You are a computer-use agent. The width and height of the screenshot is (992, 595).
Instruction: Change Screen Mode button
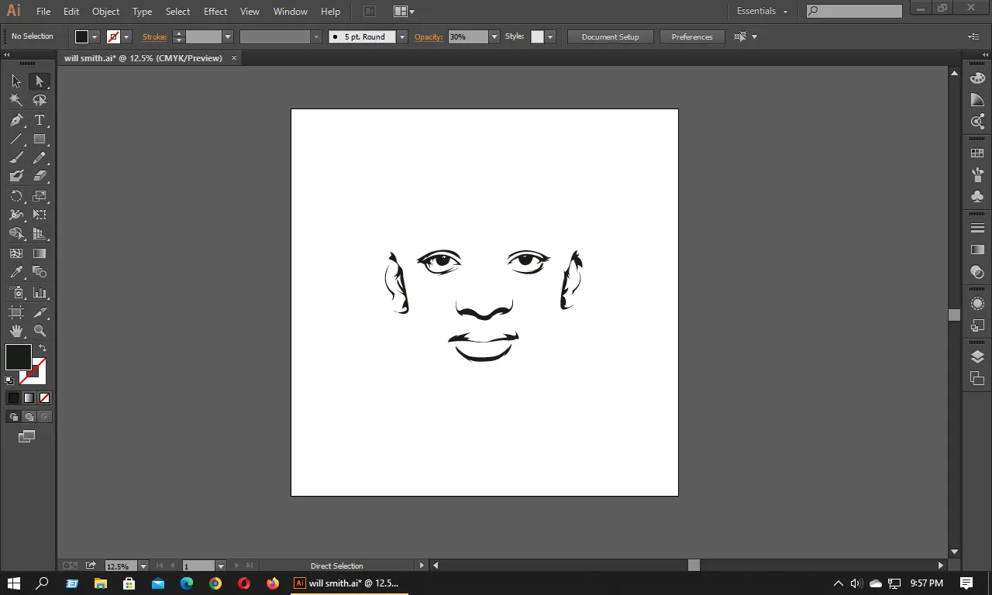(x=27, y=437)
